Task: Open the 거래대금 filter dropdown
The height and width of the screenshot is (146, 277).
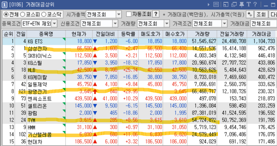Action: [x=263, y=24]
